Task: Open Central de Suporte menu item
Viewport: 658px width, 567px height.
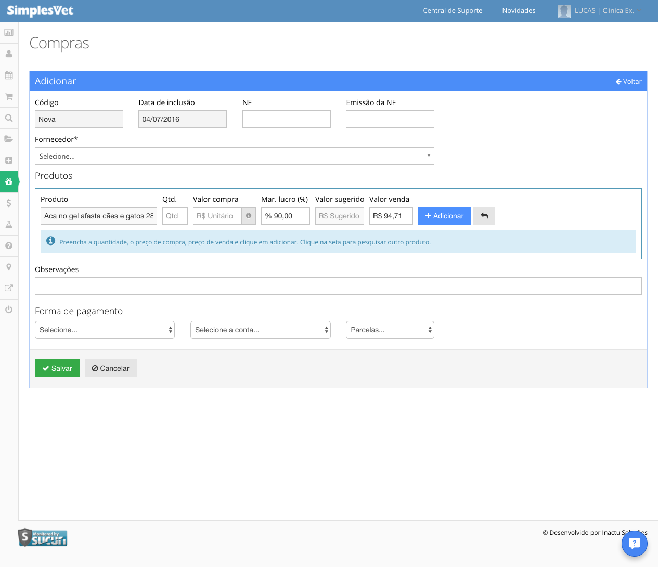Action: pos(453,10)
